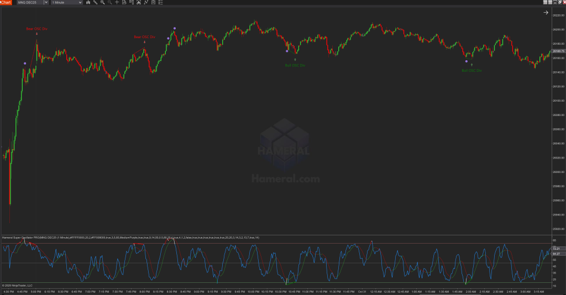
Task: Click the MNQ DEC25 instrument selector field
Action: pos(29,2)
